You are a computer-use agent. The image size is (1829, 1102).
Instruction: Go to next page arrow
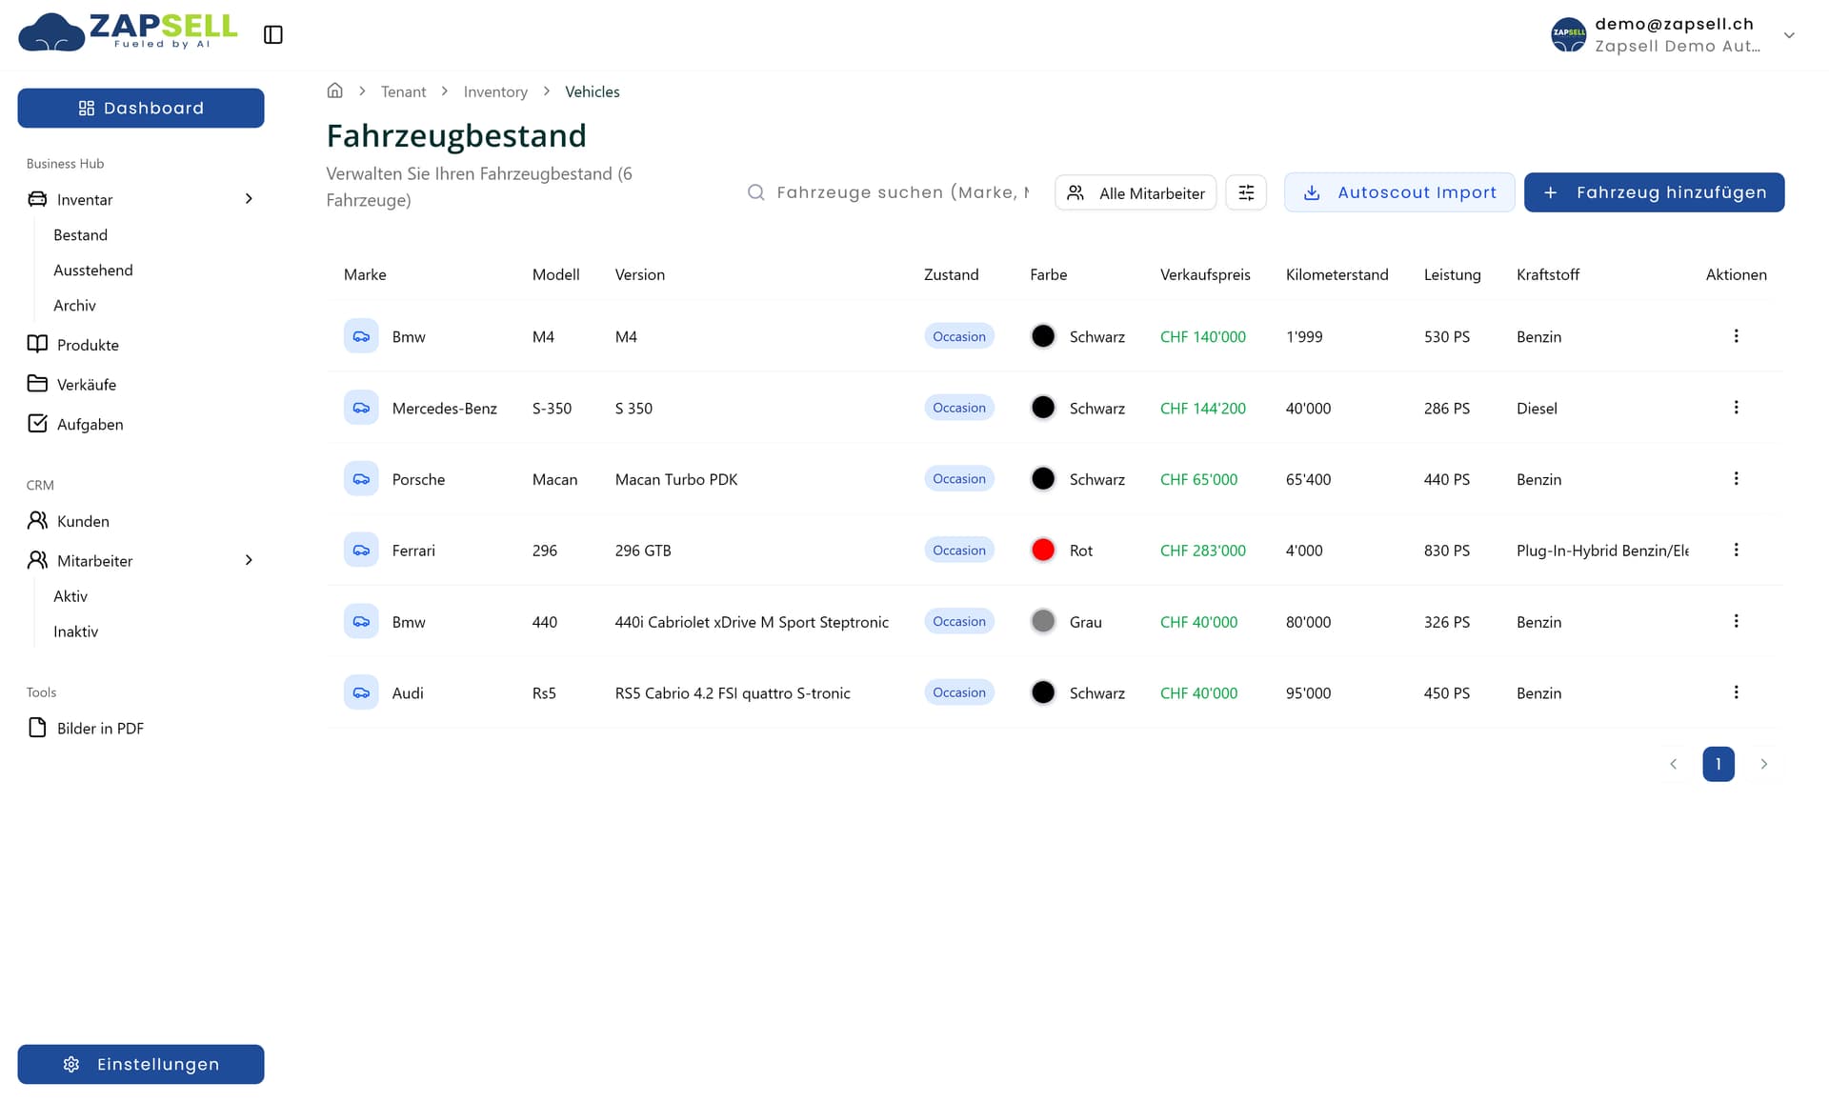point(1763,764)
